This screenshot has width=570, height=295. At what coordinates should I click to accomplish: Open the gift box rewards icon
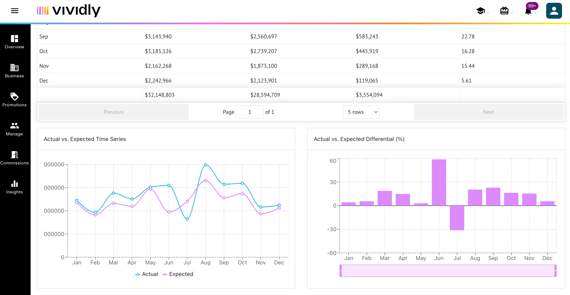click(504, 11)
